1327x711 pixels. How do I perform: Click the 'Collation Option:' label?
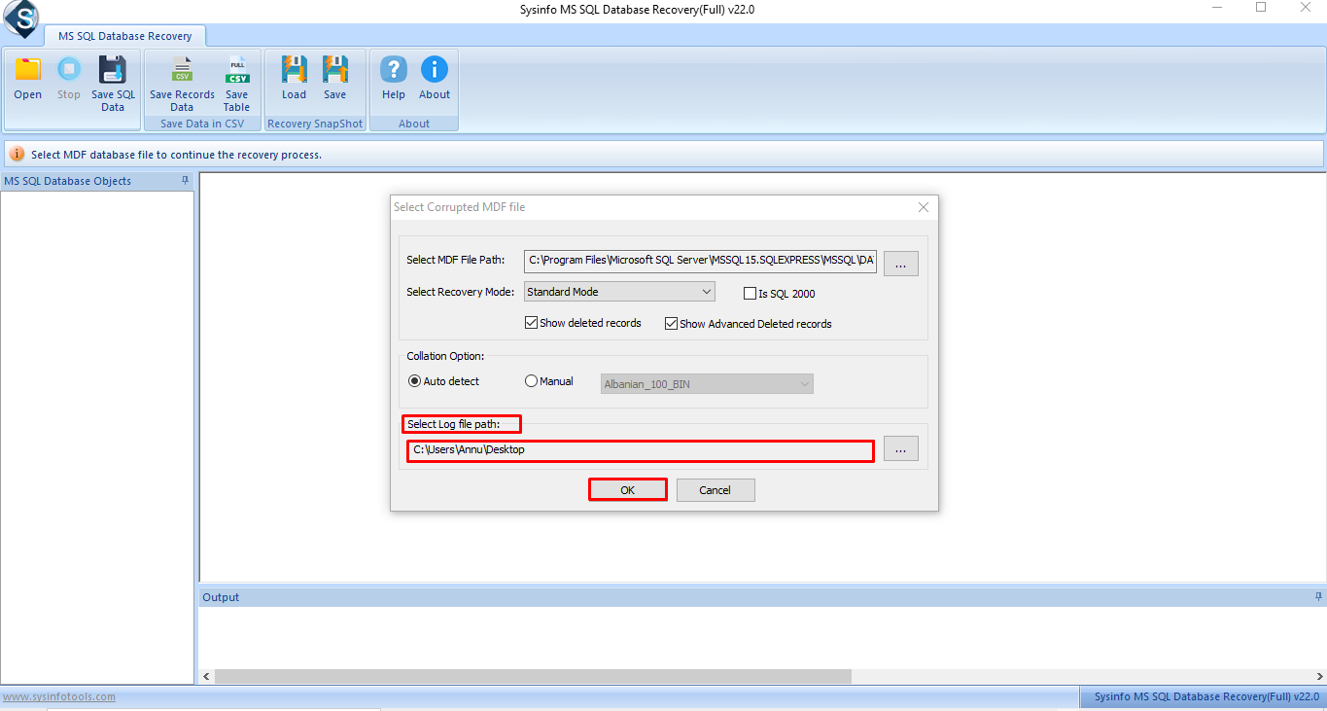(445, 356)
